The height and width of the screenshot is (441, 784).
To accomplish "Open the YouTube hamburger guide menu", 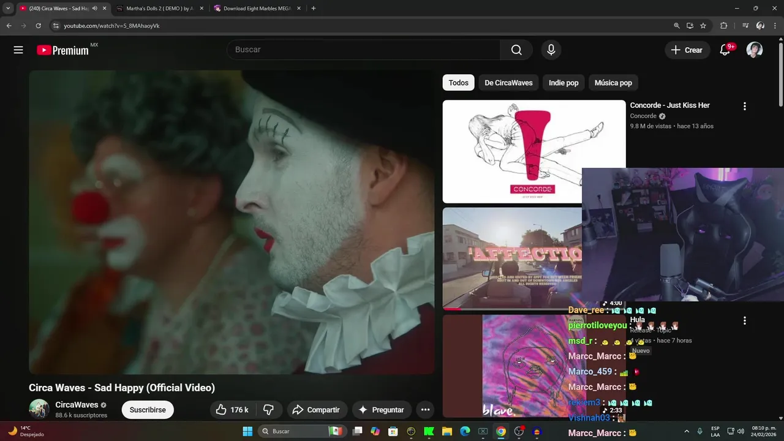I will (18, 50).
